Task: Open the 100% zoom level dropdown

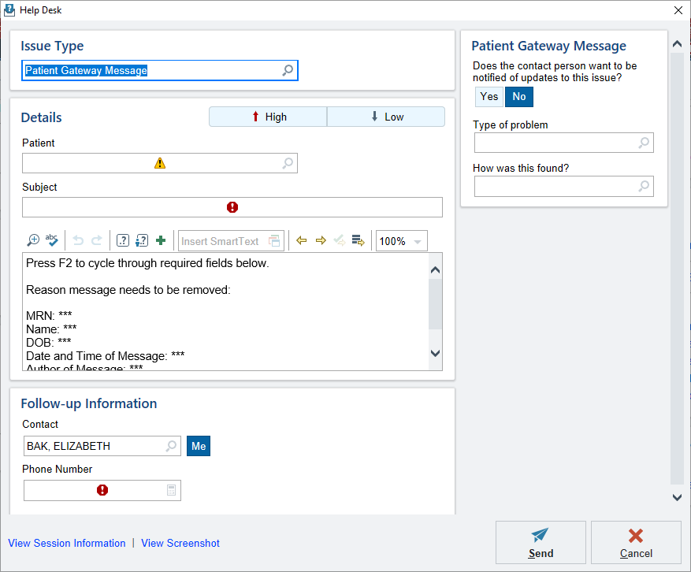Action: click(418, 242)
